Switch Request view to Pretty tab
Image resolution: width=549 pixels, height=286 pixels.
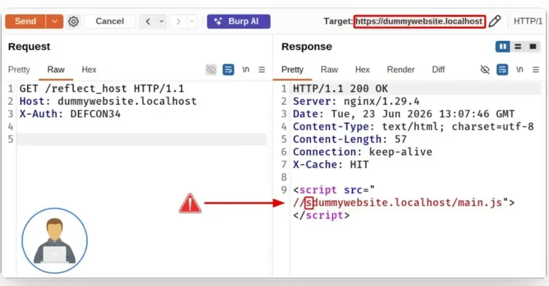[x=19, y=69]
